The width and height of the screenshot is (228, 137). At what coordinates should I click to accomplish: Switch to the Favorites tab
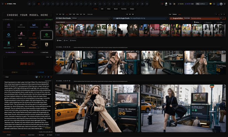[124, 9]
